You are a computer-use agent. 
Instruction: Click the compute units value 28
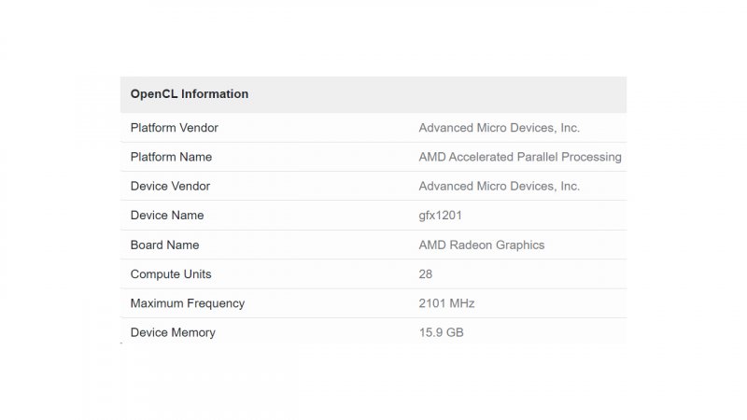click(x=426, y=274)
